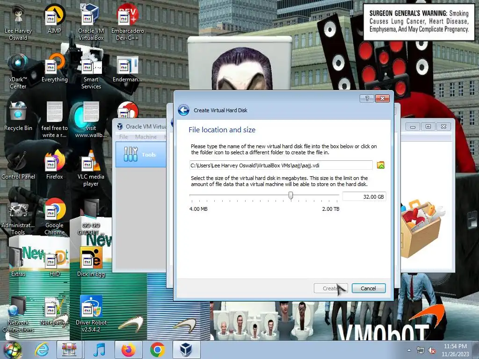Open Machine menu in VirtualBox Manager
This screenshot has width=479, height=359.
click(146, 137)
